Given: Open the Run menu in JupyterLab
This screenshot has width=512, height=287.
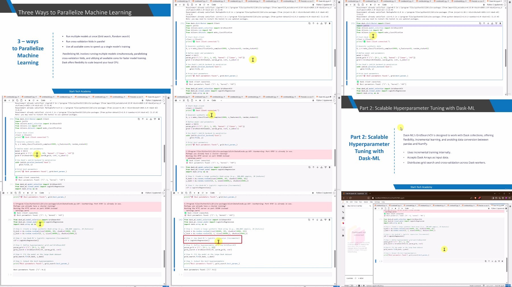Looking at the screenshot, I should point(361,202).
